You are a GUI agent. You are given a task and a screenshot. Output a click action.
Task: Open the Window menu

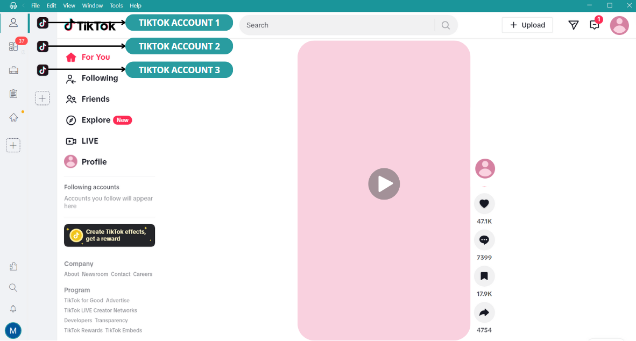(x=93, y=6)
